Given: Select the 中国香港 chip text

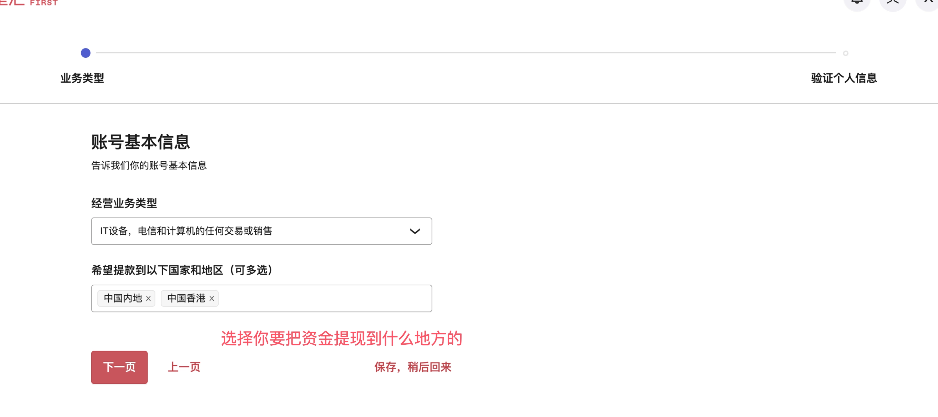Looking at the screenshot, I should click(186, 299).
